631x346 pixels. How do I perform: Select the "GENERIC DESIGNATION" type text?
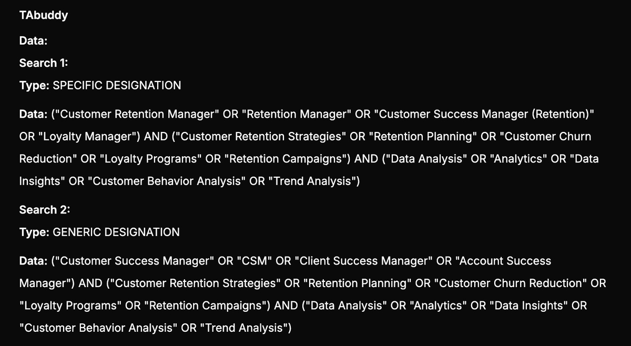116,232
